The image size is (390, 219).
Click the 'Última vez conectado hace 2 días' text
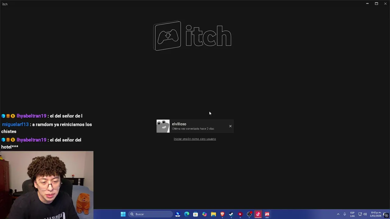click(193, 129)
